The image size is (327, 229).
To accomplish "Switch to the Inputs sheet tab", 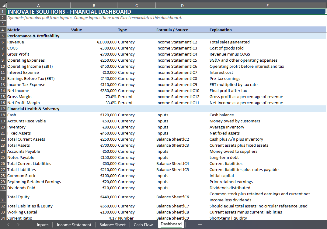I will tap(43, 225).
